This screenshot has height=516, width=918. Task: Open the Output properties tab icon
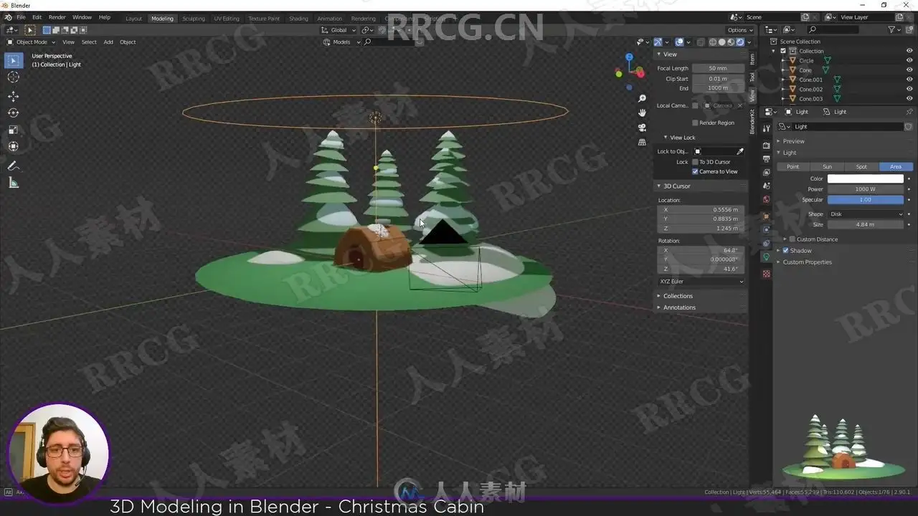point(766,159)
